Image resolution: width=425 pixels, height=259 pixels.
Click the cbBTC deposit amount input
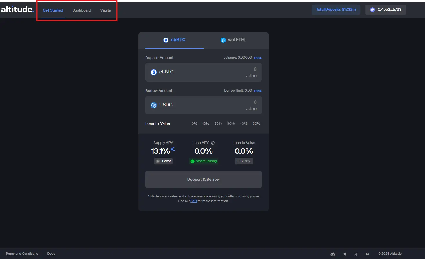(204, 72)
